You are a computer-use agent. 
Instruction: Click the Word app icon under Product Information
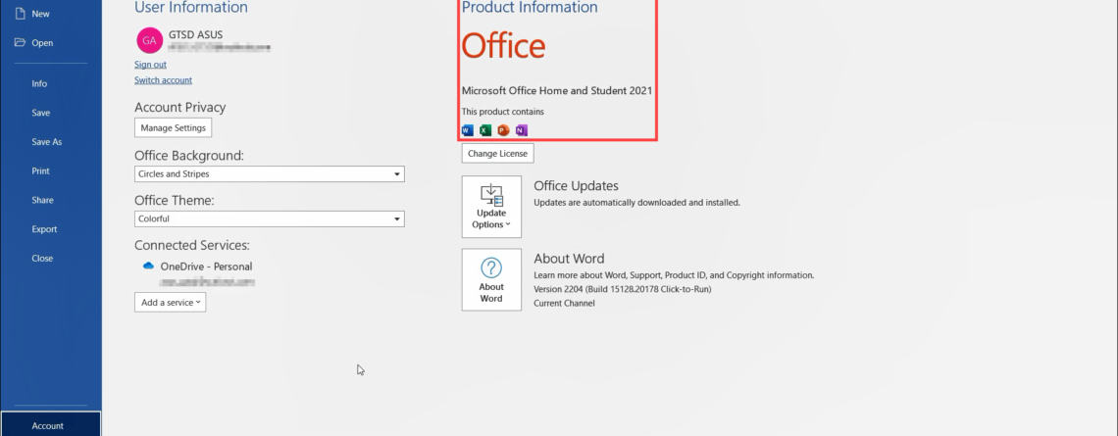tap(467, 130)
